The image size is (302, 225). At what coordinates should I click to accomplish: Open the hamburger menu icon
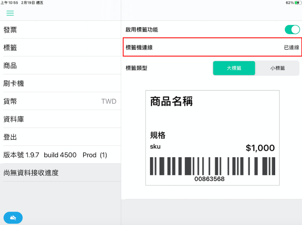click(10, 13)
